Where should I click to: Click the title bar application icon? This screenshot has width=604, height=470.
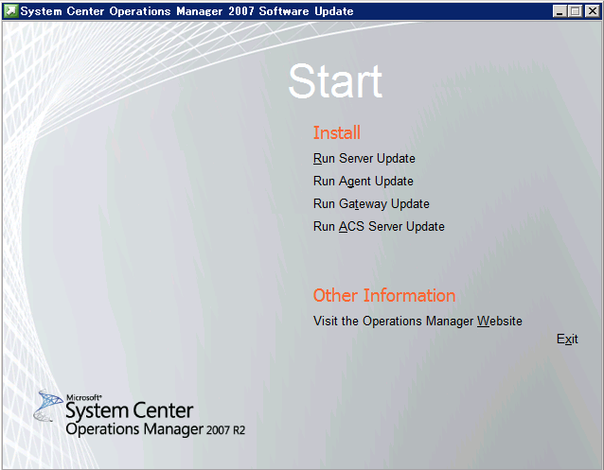pos(10,11)
